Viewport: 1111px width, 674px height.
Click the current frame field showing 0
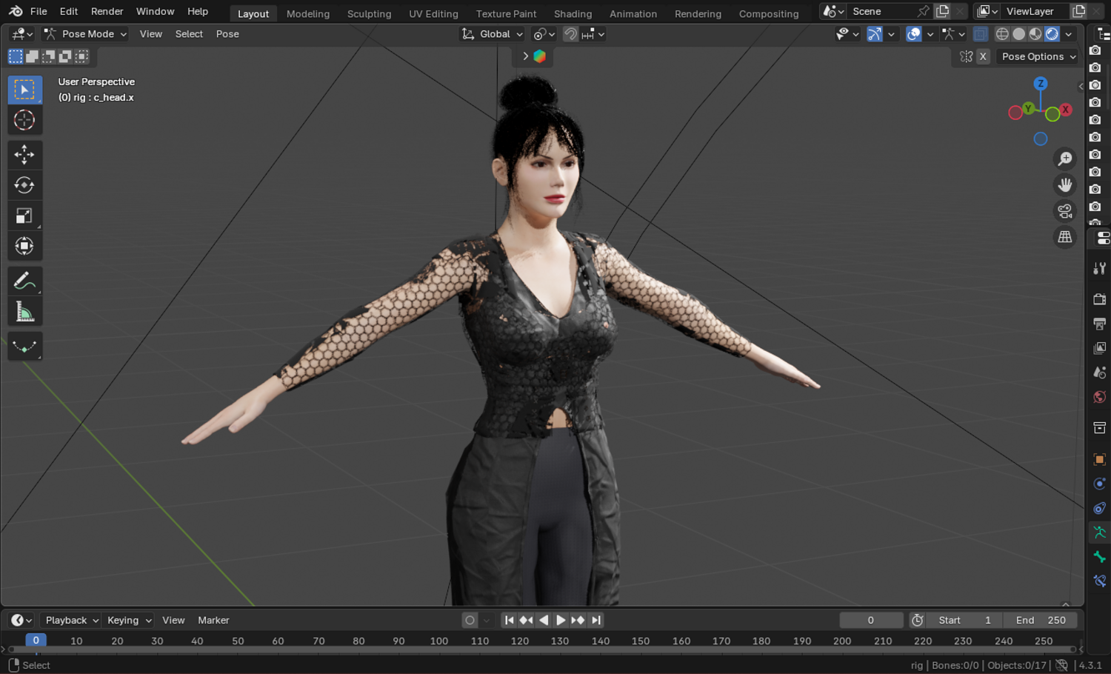pos(871,621)
